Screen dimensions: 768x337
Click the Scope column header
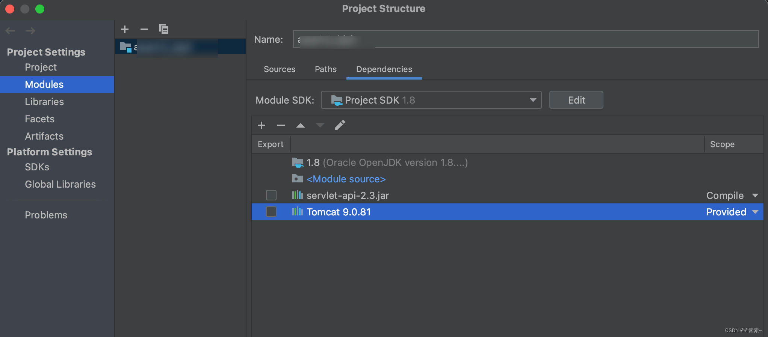733,144
